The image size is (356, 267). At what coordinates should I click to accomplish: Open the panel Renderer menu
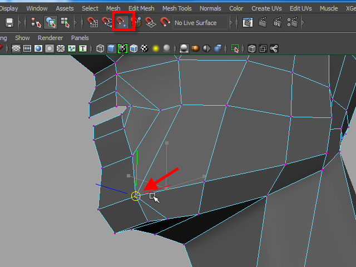(x=50, y=38)
